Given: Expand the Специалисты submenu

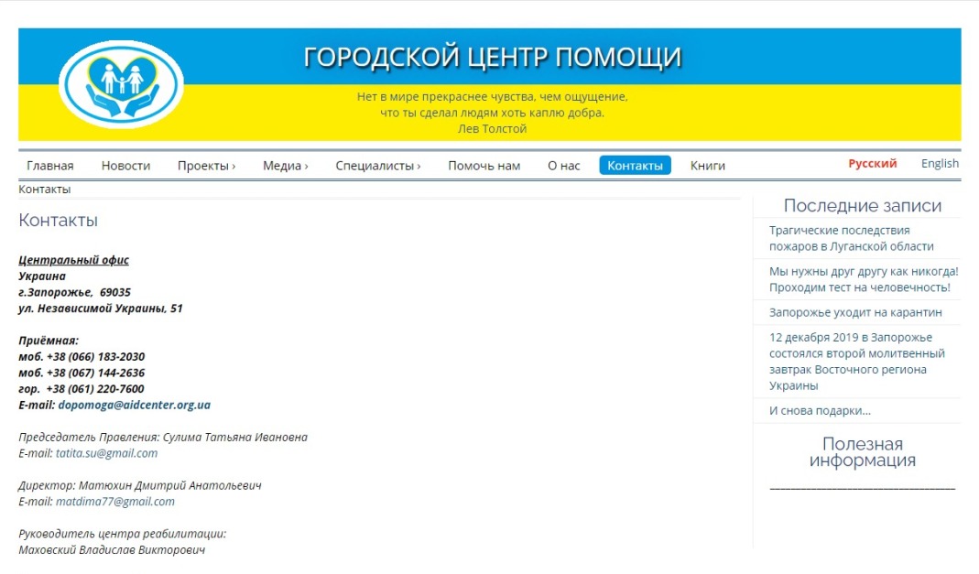Looking at the screenshot, I should click(x=377, y=166).
